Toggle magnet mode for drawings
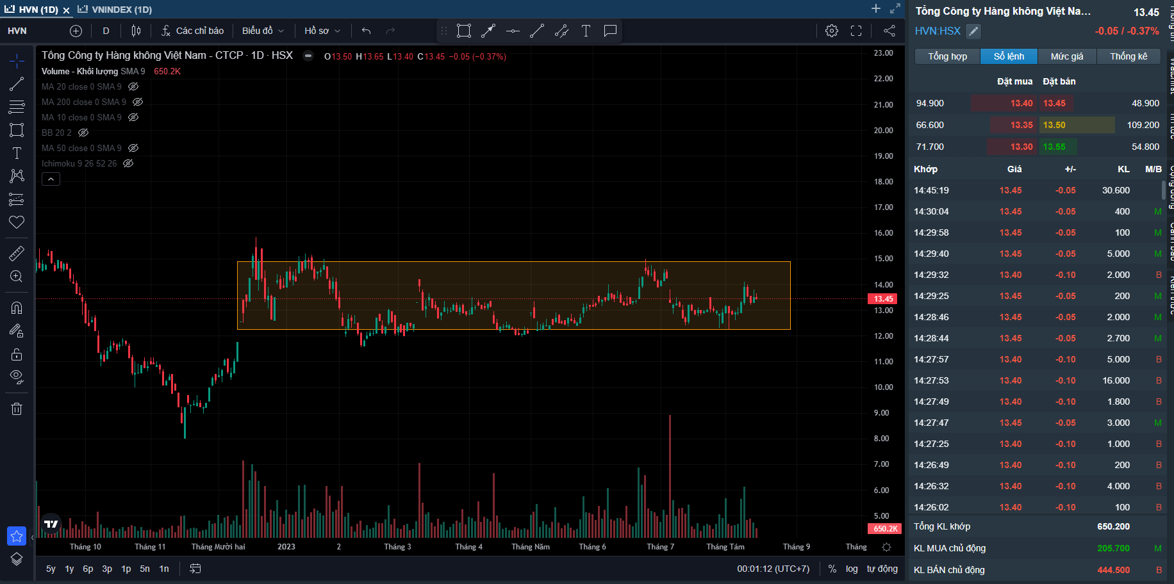Image resolution: width=1174 pixels, height=584 pixels. tap(17, 308)
